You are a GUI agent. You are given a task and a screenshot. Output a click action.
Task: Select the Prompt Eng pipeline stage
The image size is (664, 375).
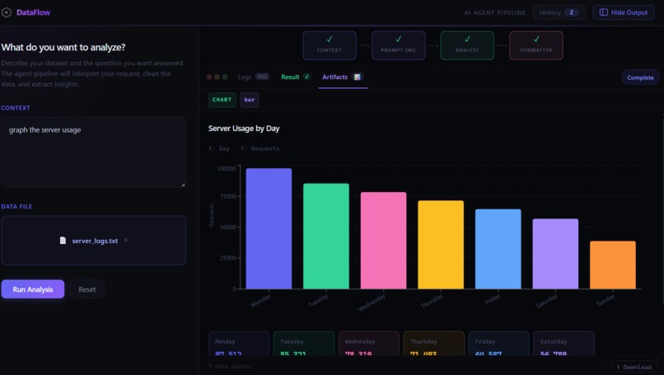(399, 45)
